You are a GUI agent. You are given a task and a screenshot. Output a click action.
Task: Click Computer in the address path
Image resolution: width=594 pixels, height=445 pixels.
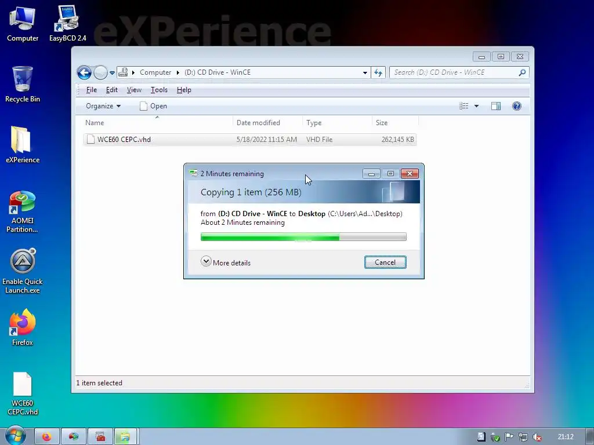155,72
